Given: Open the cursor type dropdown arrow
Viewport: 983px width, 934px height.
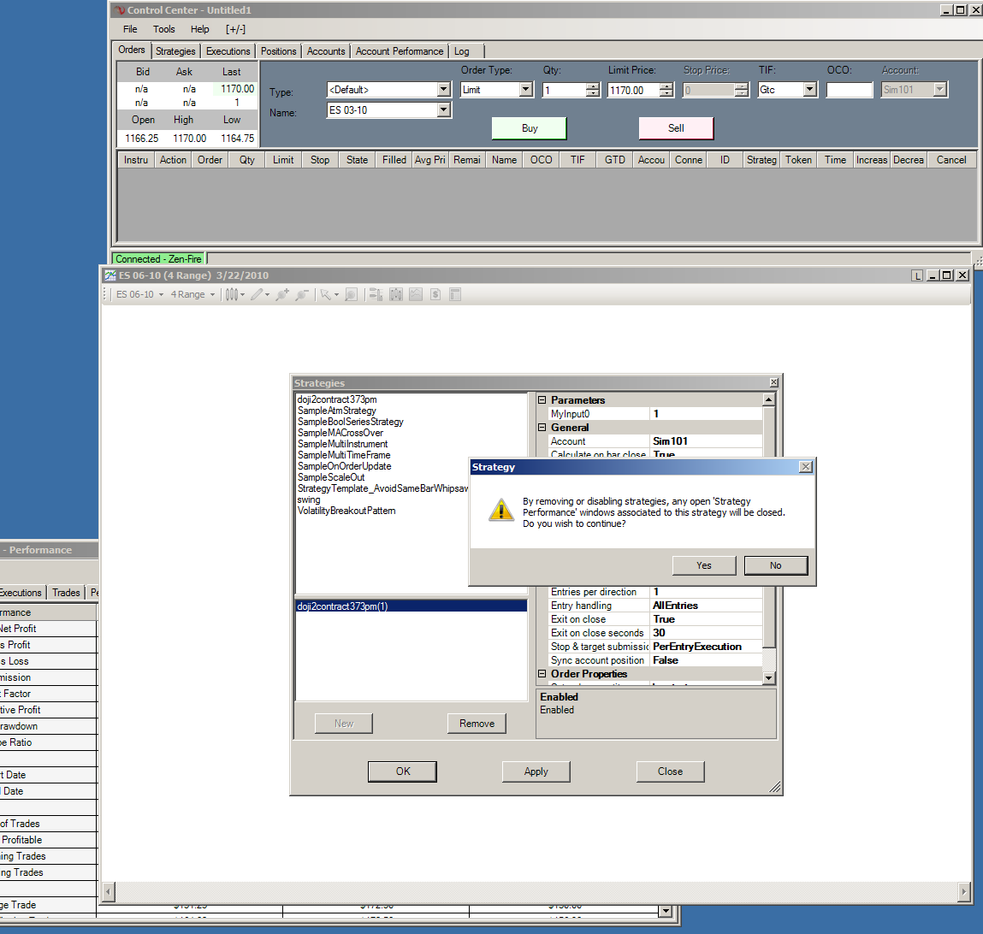Looking at the screenshot, I should (x=337, y=294).
